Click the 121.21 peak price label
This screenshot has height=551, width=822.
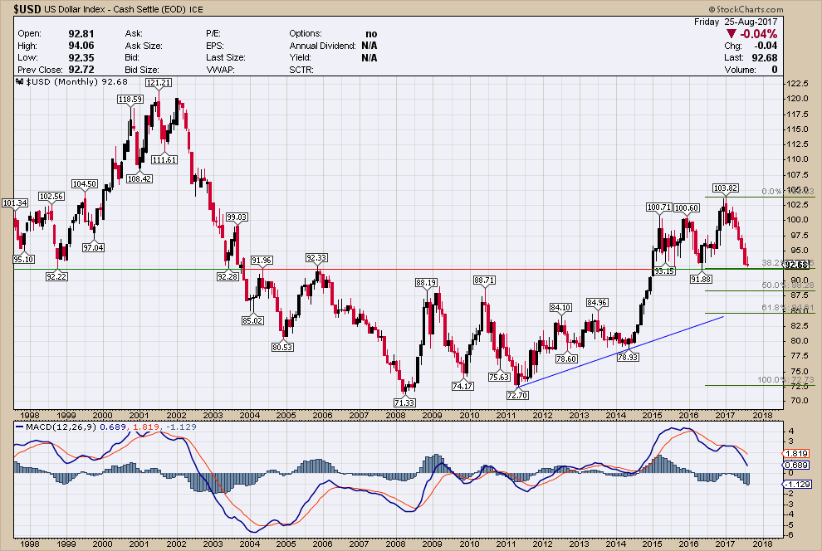point(158,83)
